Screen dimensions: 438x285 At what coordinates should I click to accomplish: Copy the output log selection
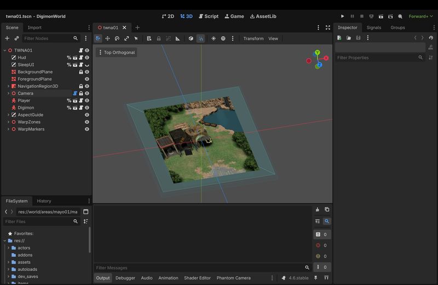coord(327,209)
